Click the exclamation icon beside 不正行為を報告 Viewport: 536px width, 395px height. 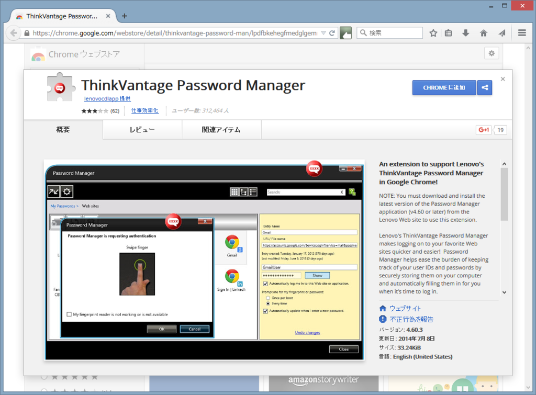pyautogui.click(x=383, y=319)
